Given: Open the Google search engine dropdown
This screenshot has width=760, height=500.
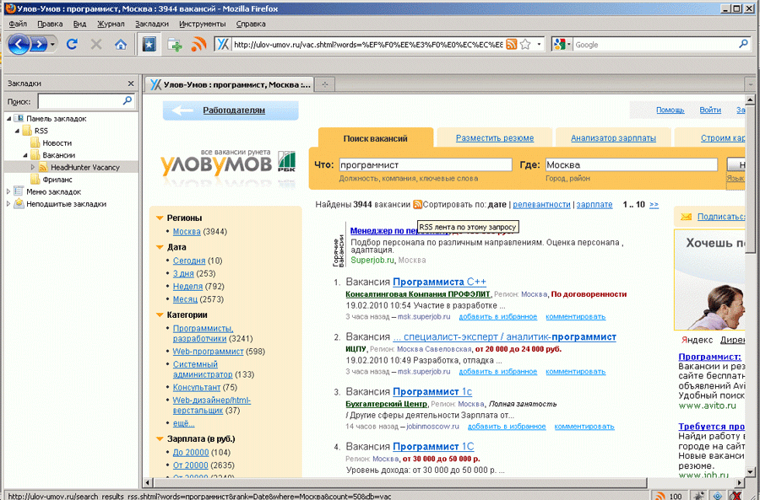Looking at the screenshot, I should 562,45.
